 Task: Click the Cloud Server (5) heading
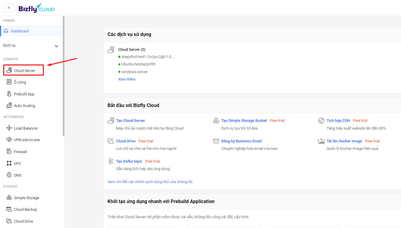click(x=132, y=49)
